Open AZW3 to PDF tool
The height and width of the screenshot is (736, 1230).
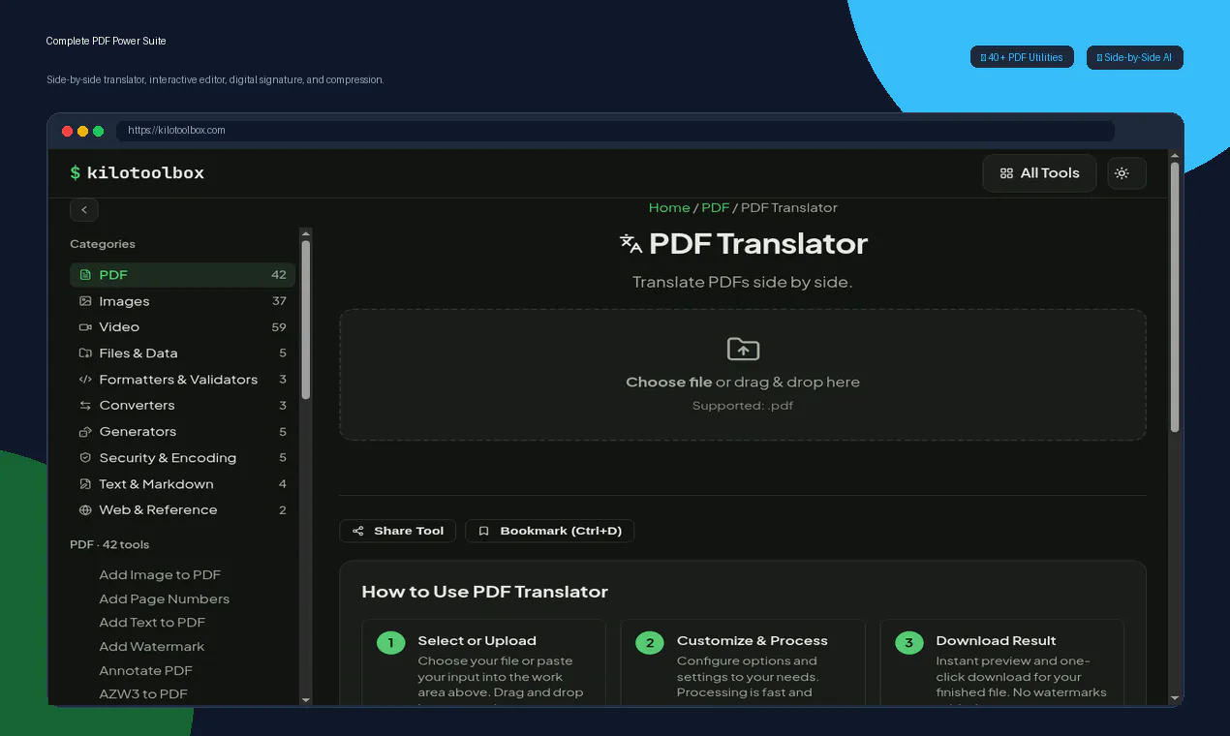click(143, 694)
